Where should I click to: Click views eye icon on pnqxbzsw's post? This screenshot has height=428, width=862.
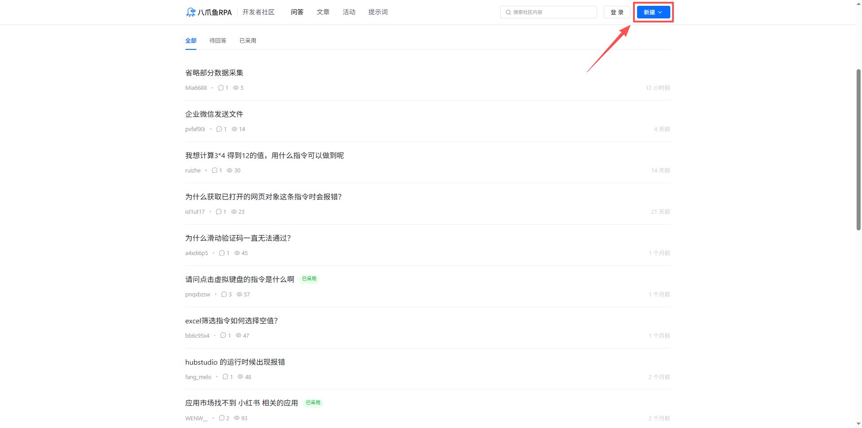[x=239, y=294]
